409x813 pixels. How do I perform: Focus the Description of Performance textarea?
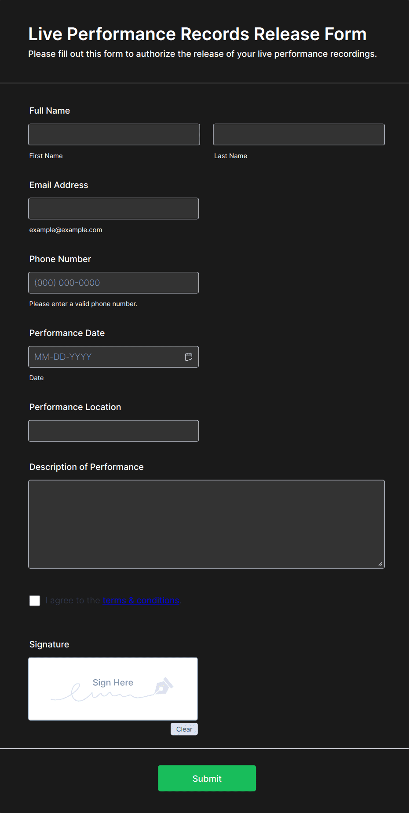click(x=206, y=524)
